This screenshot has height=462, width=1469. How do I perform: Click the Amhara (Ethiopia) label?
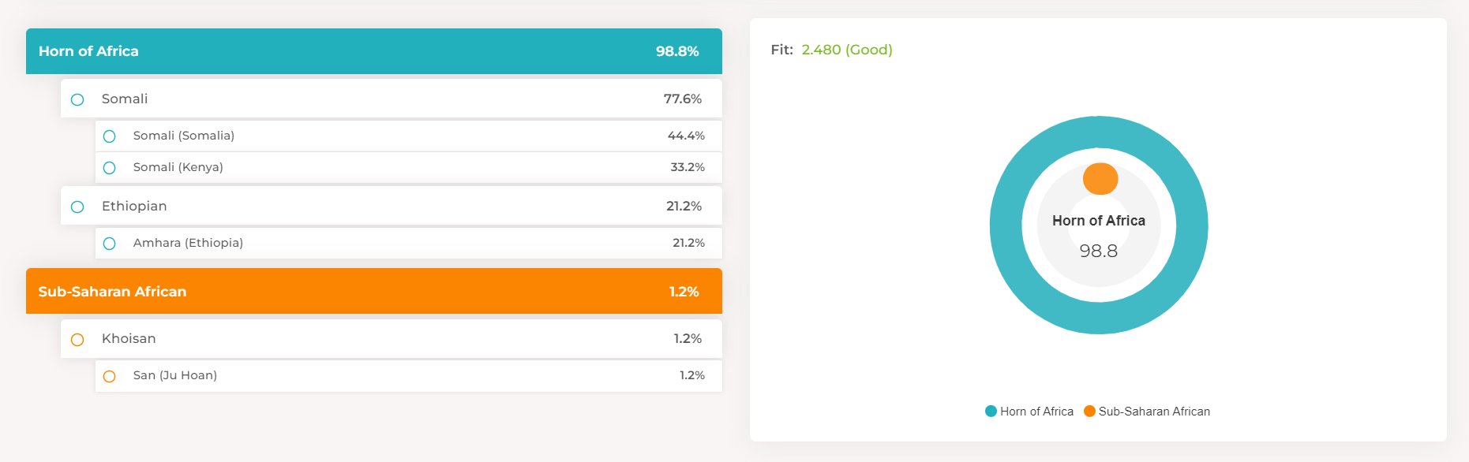[188, 243]
